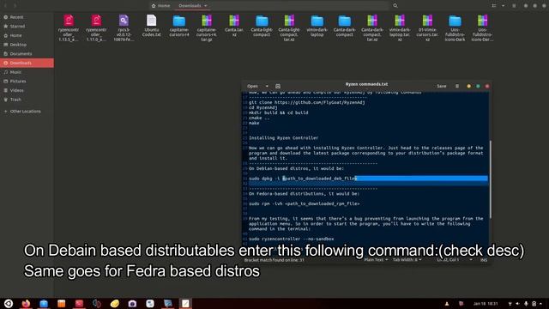
Task: Open the camera app in the dock
Action: (132, 303)
